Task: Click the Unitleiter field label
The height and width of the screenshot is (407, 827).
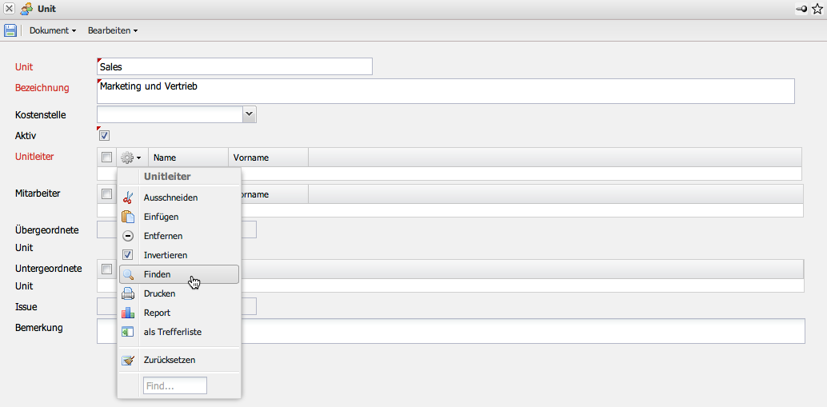Action: tap(34, 157)
